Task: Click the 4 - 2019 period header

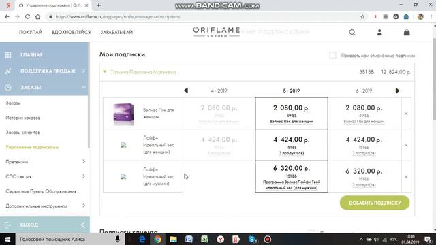Action: pyautogui.click(x=219, y=91)
